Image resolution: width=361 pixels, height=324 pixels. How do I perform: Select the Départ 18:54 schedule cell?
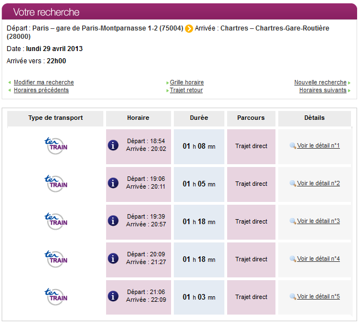click(x=138, y=146)
